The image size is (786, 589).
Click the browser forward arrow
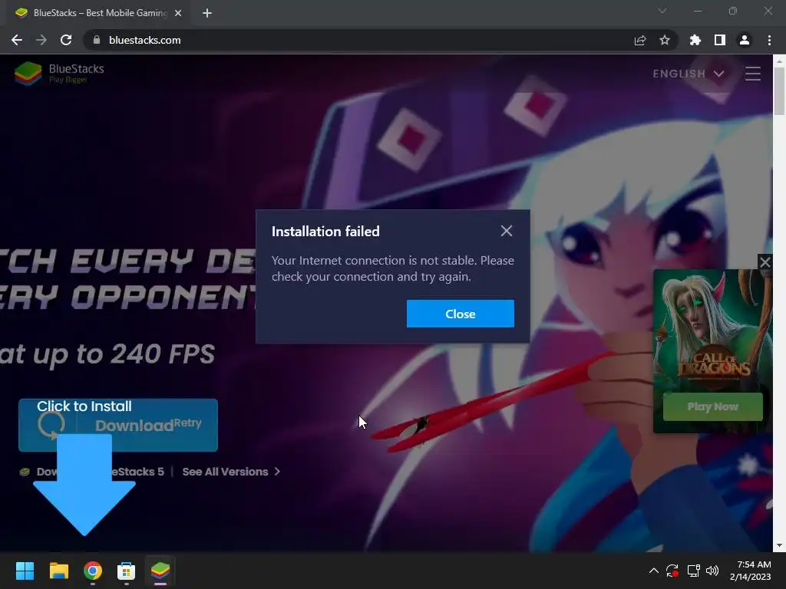click(41, 40)
